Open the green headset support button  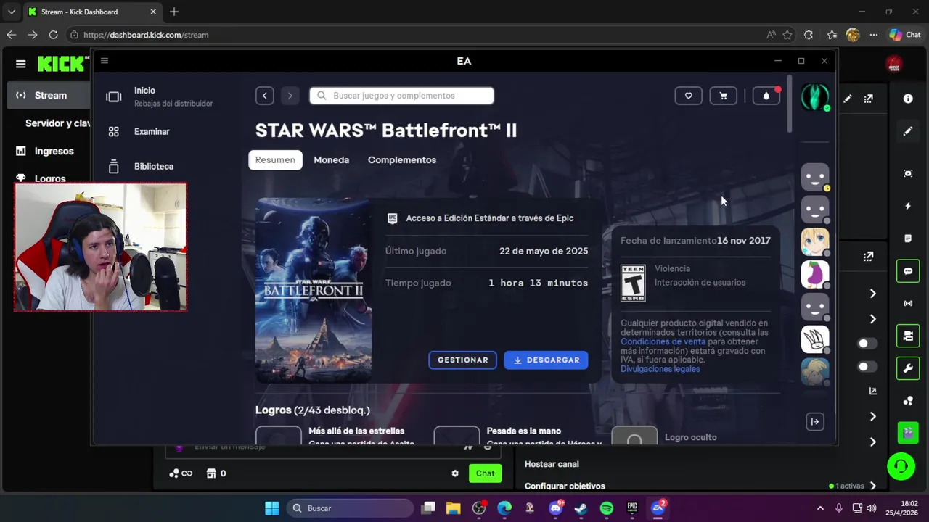(901, 466)
